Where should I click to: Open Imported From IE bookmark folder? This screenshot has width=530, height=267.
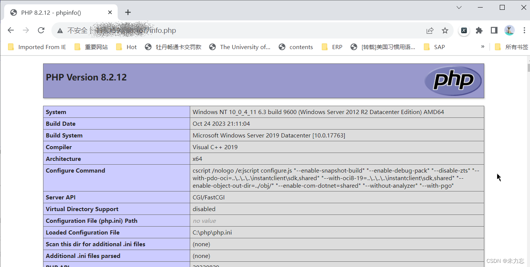pos(37,47)
